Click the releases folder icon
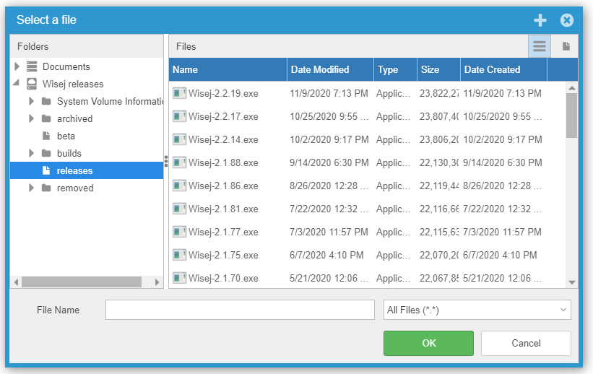 pos(46,170)
